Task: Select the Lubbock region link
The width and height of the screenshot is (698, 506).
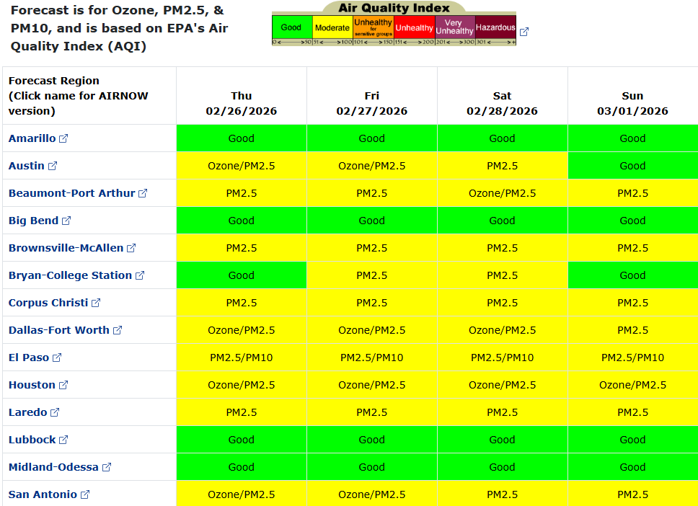Action: coord(32,440)
